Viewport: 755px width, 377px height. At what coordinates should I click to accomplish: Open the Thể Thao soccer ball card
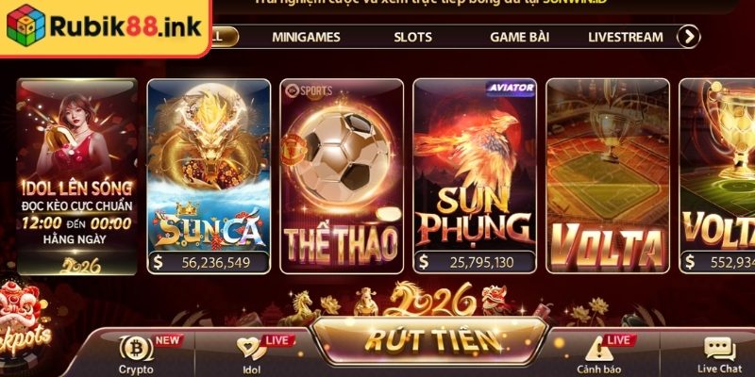tap(342, 176)
